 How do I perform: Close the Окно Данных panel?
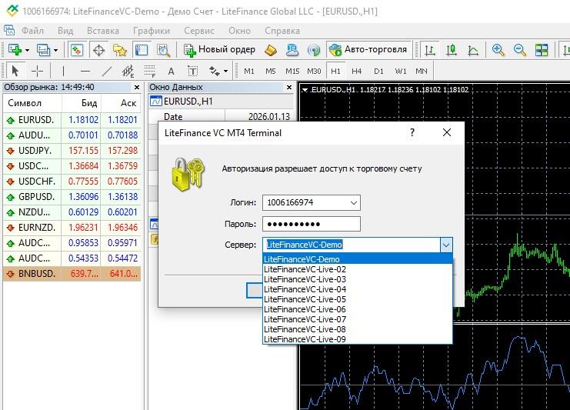pos(289,87)
